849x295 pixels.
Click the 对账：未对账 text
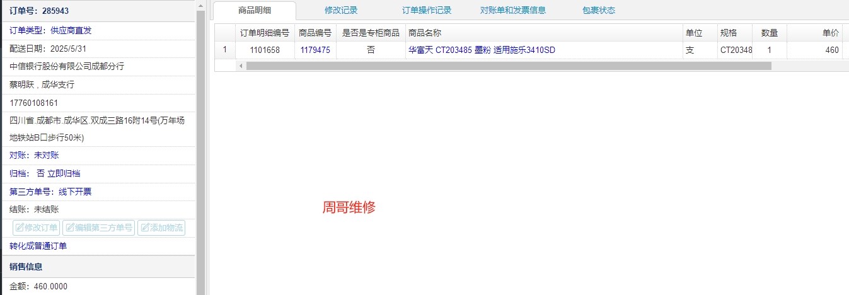34,155
